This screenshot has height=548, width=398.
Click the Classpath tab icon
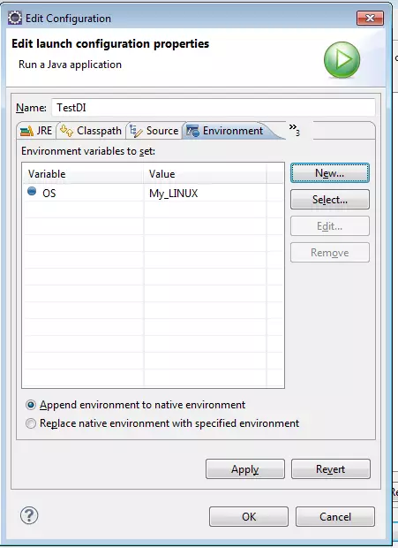click(x=66, y=131)
